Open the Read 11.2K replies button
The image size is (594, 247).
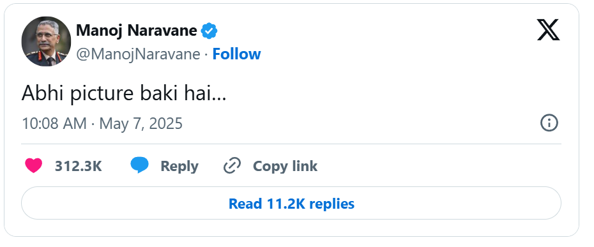(x=291, y=203)
